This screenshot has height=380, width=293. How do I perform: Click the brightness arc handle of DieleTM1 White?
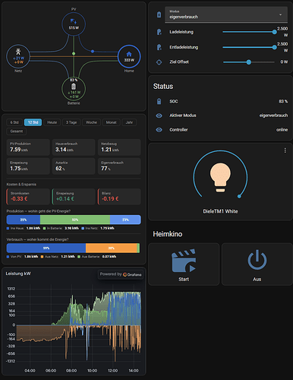[239, 196]
